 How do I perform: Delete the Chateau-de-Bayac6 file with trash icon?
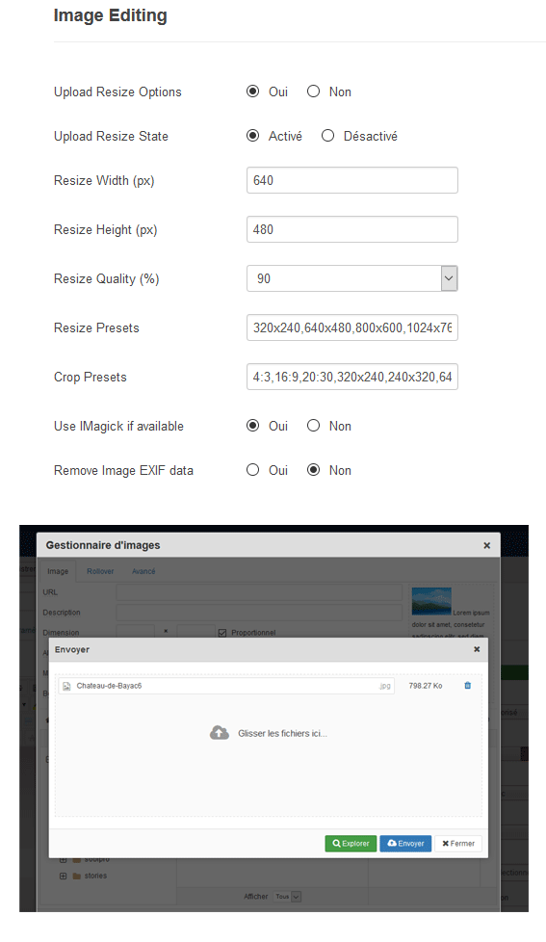pyautogui.click(x=467, y=686)
